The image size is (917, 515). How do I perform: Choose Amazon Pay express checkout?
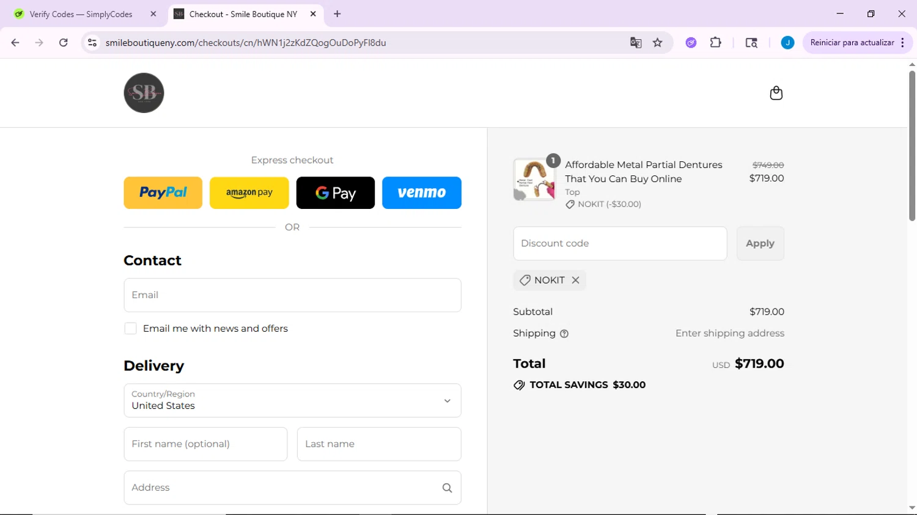click(x=249, y=193)
